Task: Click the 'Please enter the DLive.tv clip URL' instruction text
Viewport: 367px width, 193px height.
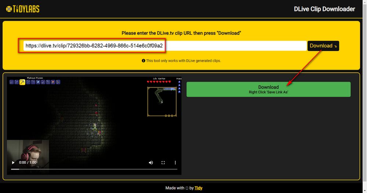Action: 181,33
